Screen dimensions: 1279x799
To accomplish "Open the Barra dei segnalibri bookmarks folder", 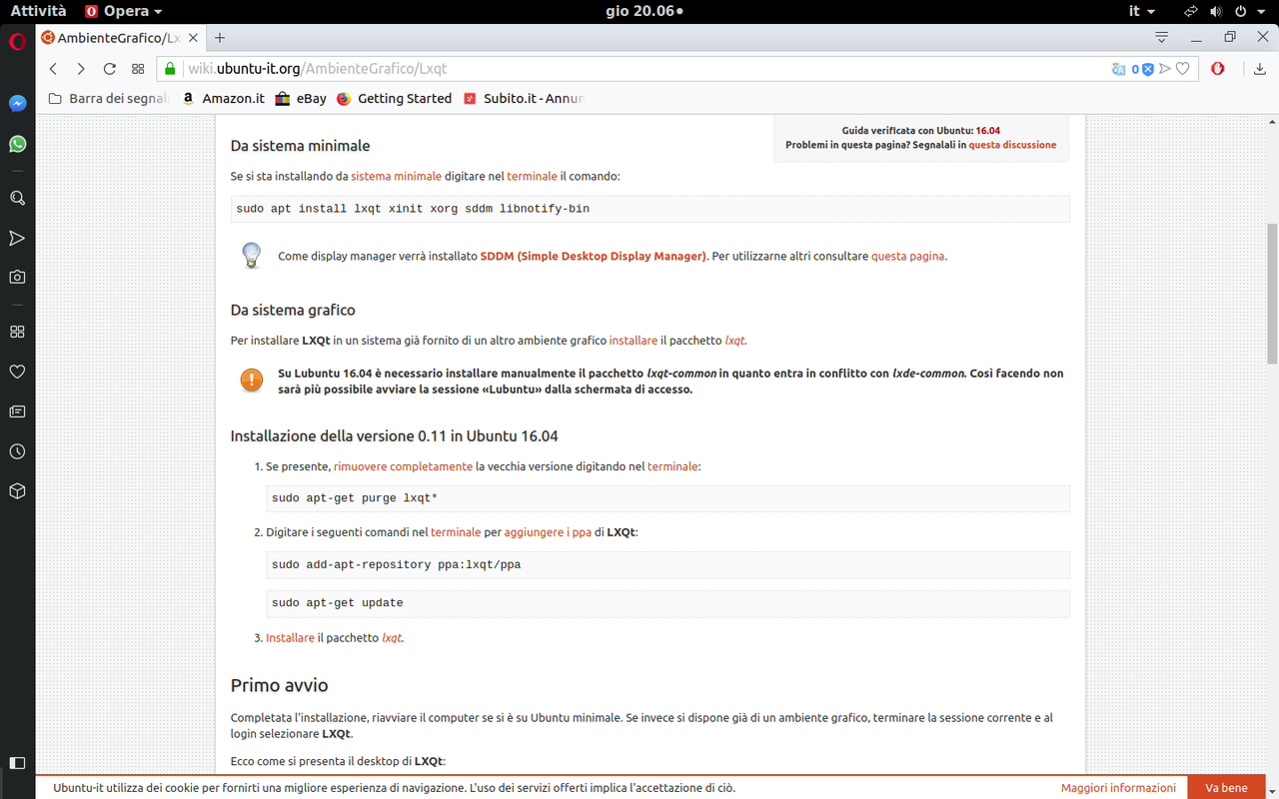I will [108, 98].
